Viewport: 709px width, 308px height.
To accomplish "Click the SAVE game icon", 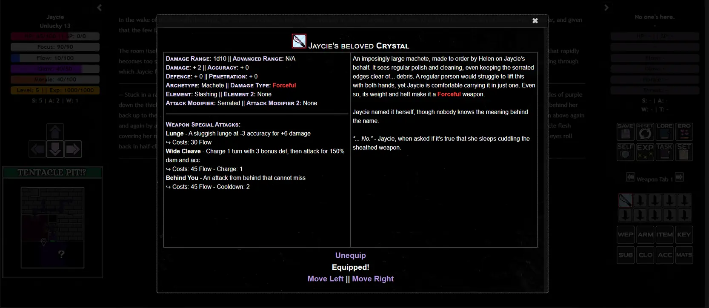I will coord(625,132).
